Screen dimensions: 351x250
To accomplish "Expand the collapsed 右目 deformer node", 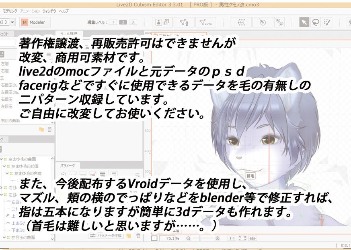I will [x=2, y=188].
